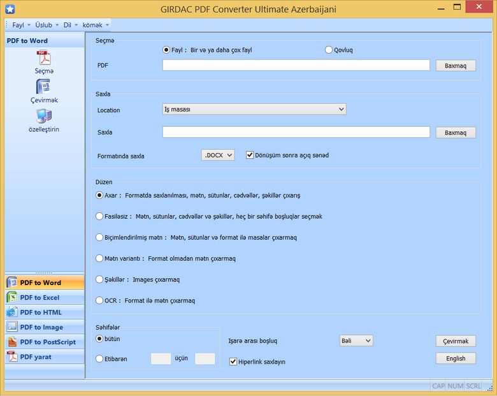
Task: Select the Axar layout option
Action: [99, 195]
